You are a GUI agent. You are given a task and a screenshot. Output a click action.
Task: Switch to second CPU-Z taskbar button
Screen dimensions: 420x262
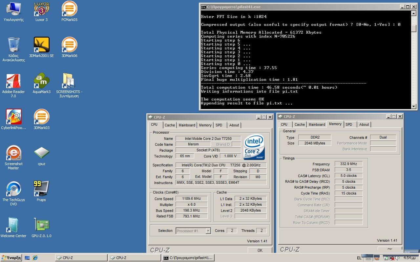135,258
